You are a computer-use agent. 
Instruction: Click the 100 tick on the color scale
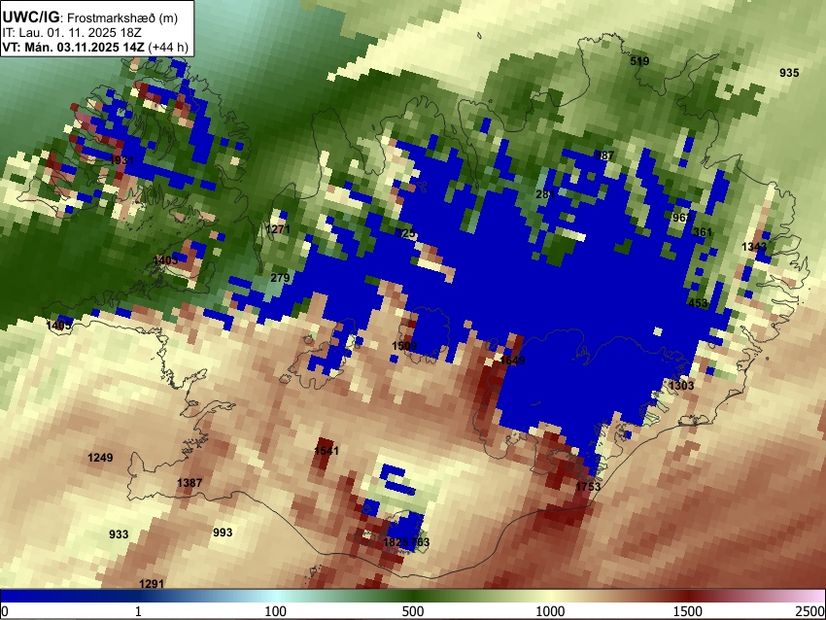[x=276, y=611]
